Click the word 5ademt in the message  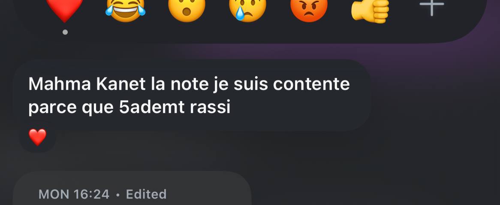[x=152, y=107]
